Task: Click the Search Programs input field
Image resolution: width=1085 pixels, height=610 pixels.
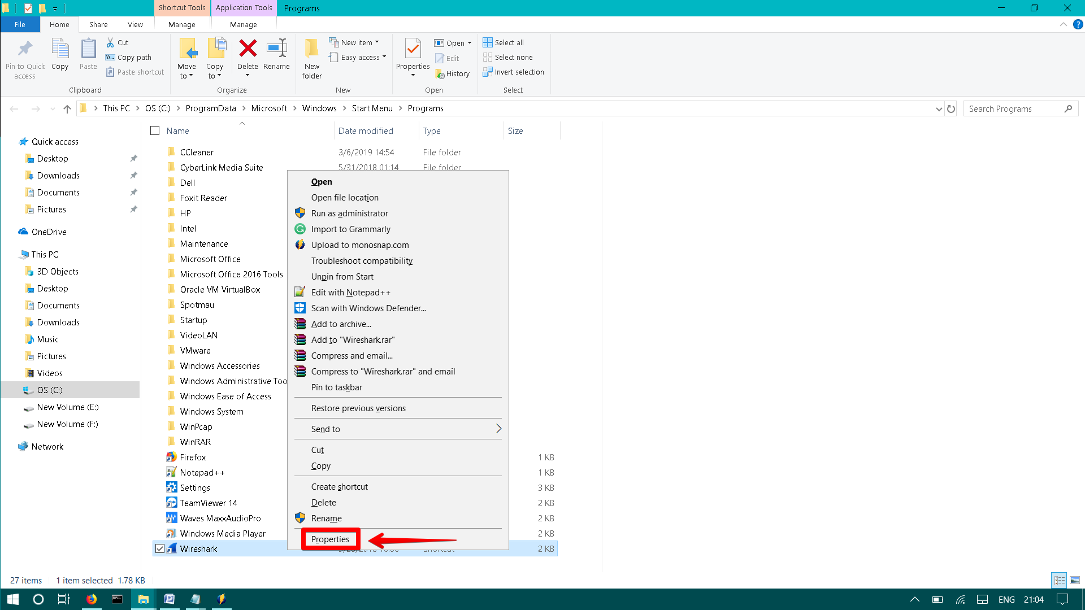Action: coord(1015,108)
